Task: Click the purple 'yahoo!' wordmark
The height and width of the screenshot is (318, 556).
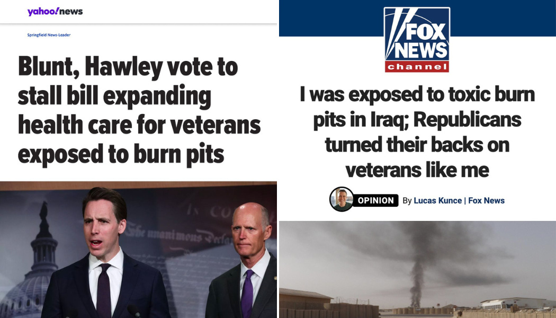Action: tap(43, 11)
